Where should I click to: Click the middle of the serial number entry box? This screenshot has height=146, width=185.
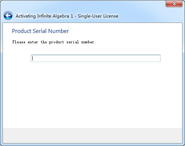pyautogui.click(x=96, y=58)
